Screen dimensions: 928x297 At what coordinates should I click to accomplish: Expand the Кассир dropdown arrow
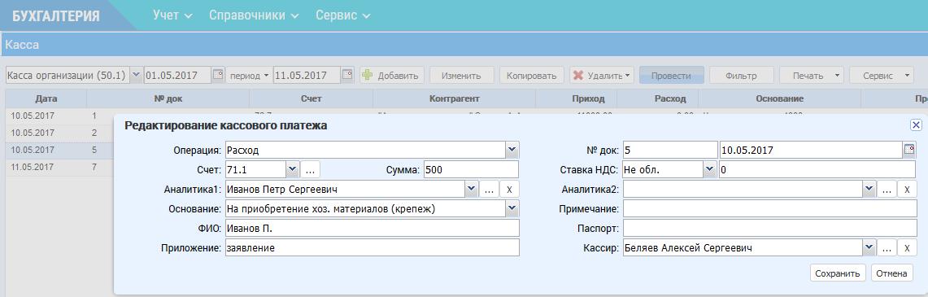click(x=869, y=248)
